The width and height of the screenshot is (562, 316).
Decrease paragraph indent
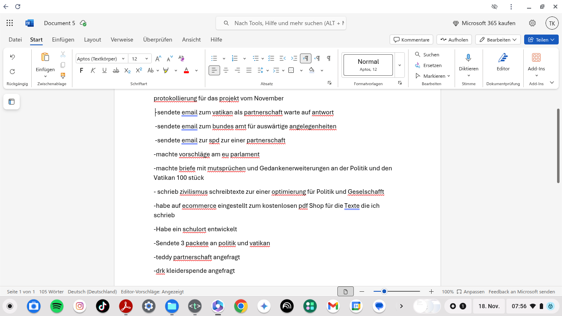(x=283, y=58)
